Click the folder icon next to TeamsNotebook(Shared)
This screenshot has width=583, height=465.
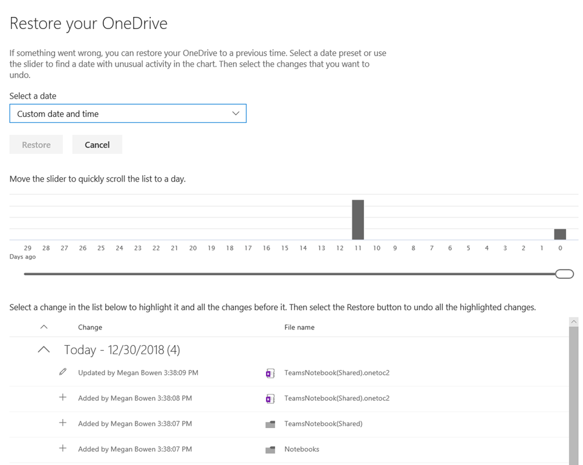(270, 424)
